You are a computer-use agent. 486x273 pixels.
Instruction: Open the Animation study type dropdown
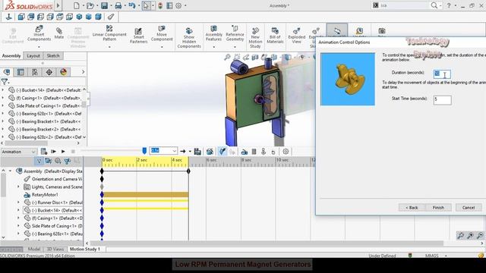[x=18, y=152]
